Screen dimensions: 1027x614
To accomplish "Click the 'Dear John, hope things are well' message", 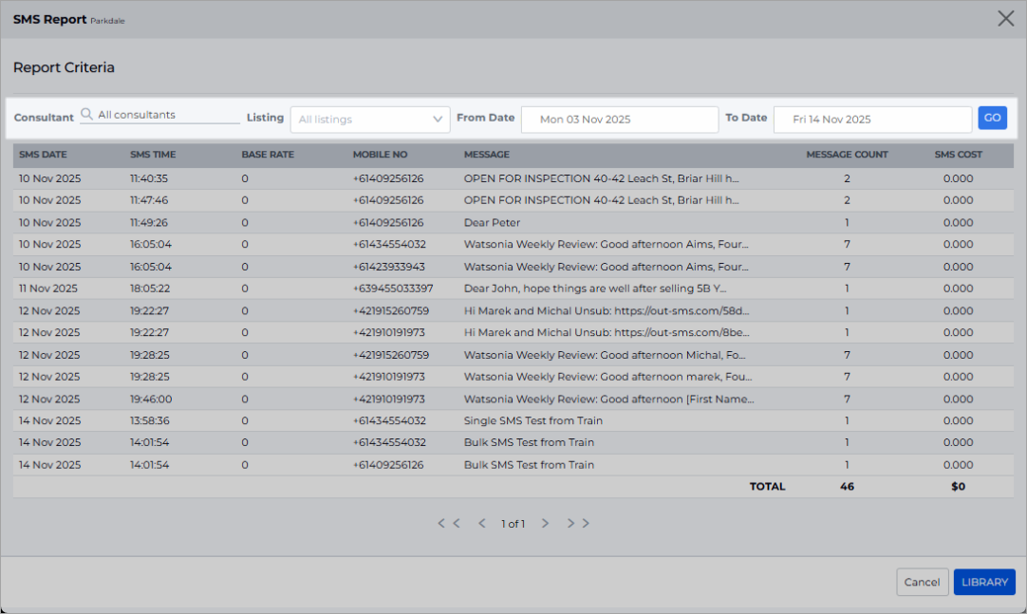I will pos(595,288).
